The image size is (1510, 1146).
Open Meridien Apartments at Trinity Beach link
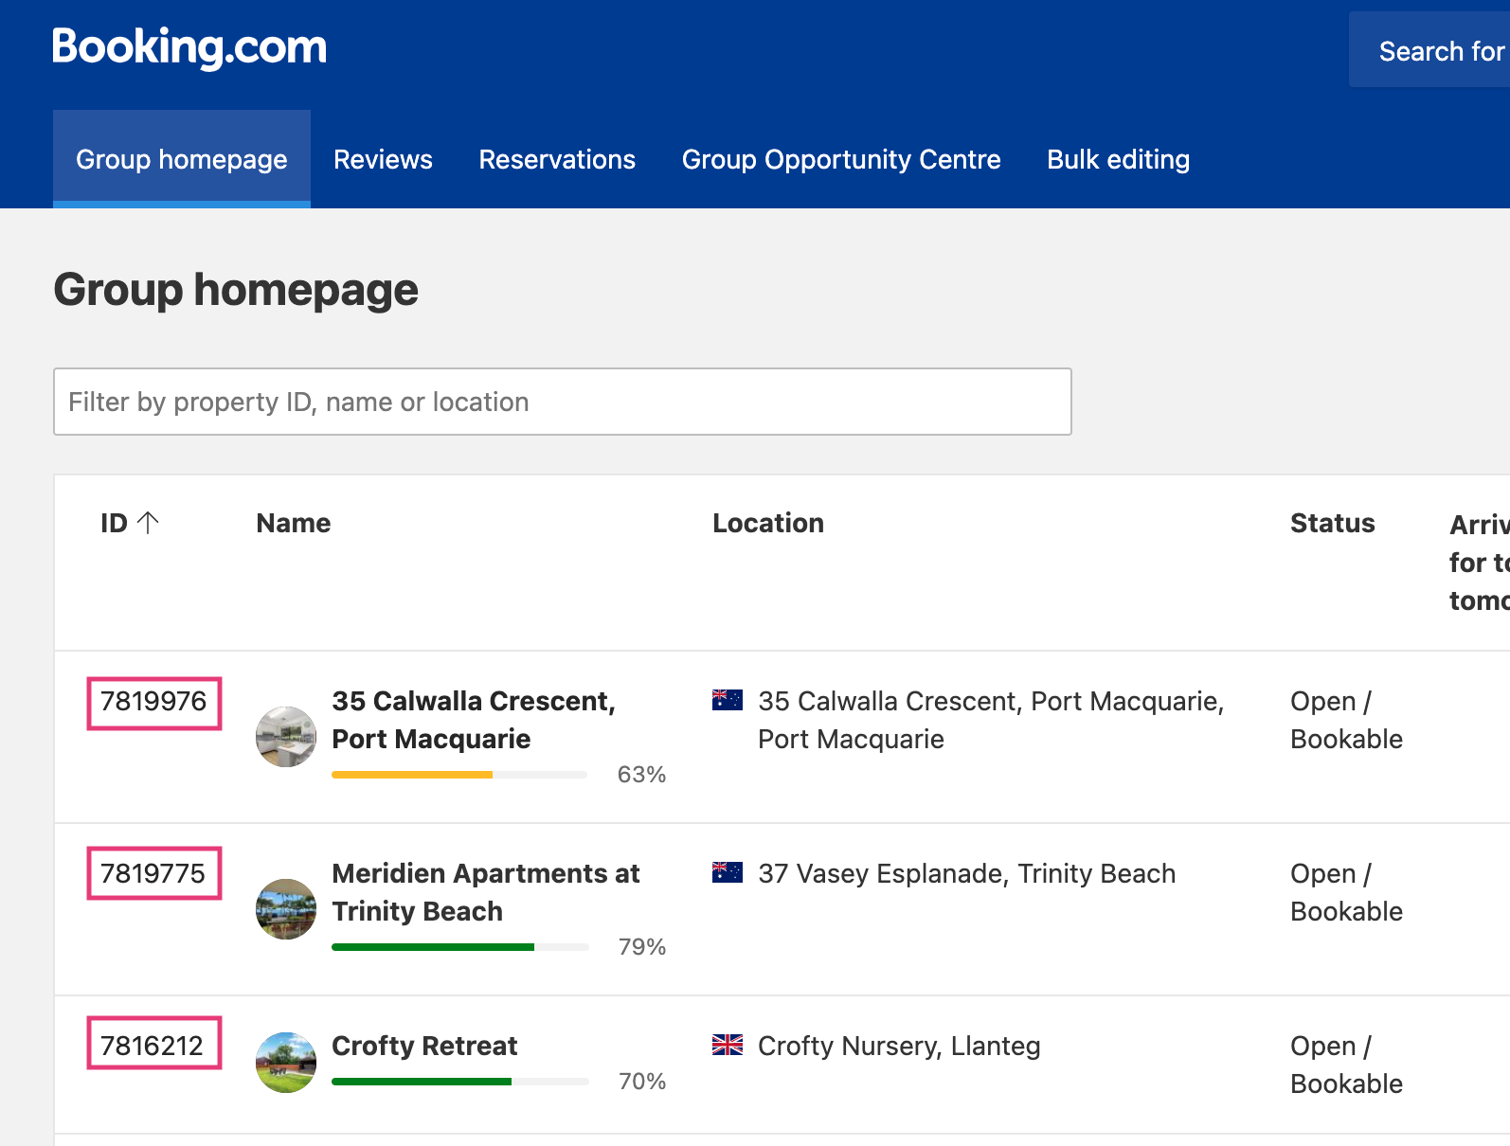486,892
